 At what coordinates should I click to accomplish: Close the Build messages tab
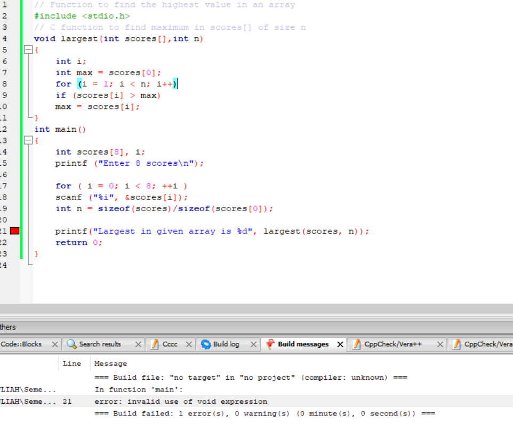[340, 344]
